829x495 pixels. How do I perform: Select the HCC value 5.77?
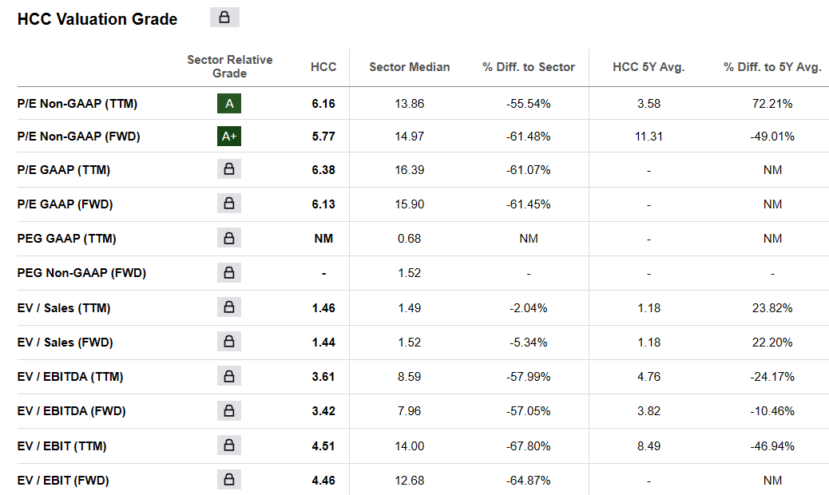coord(323,137)
